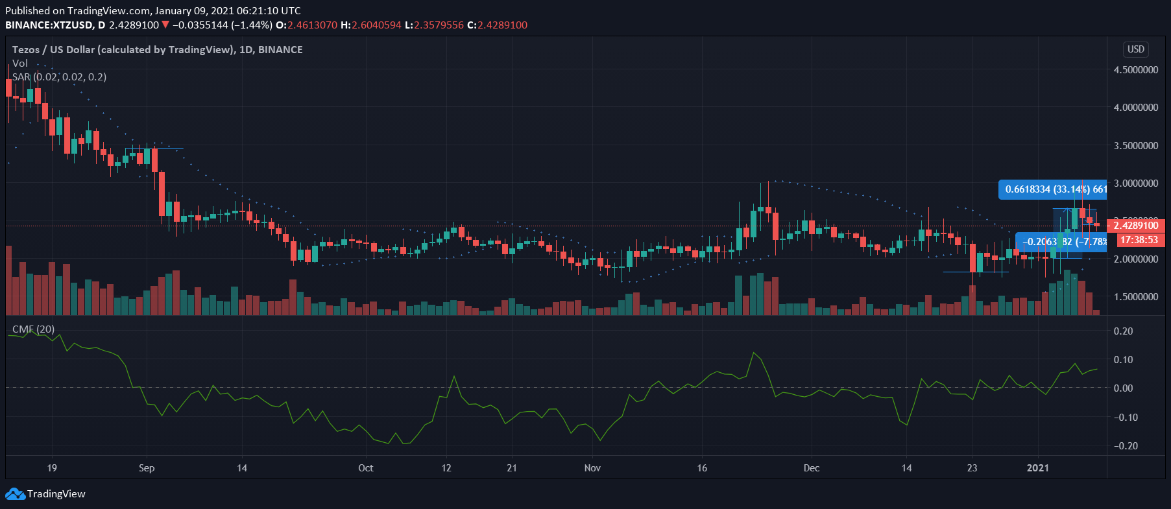1171x509 pixels.
Task: Click the 19 date on time axis
Action: 52,468
